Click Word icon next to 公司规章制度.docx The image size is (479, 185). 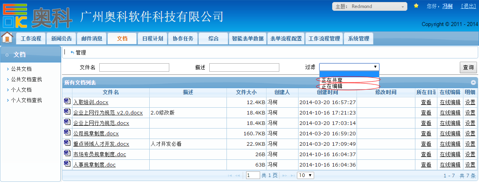(x=67, y=133)
